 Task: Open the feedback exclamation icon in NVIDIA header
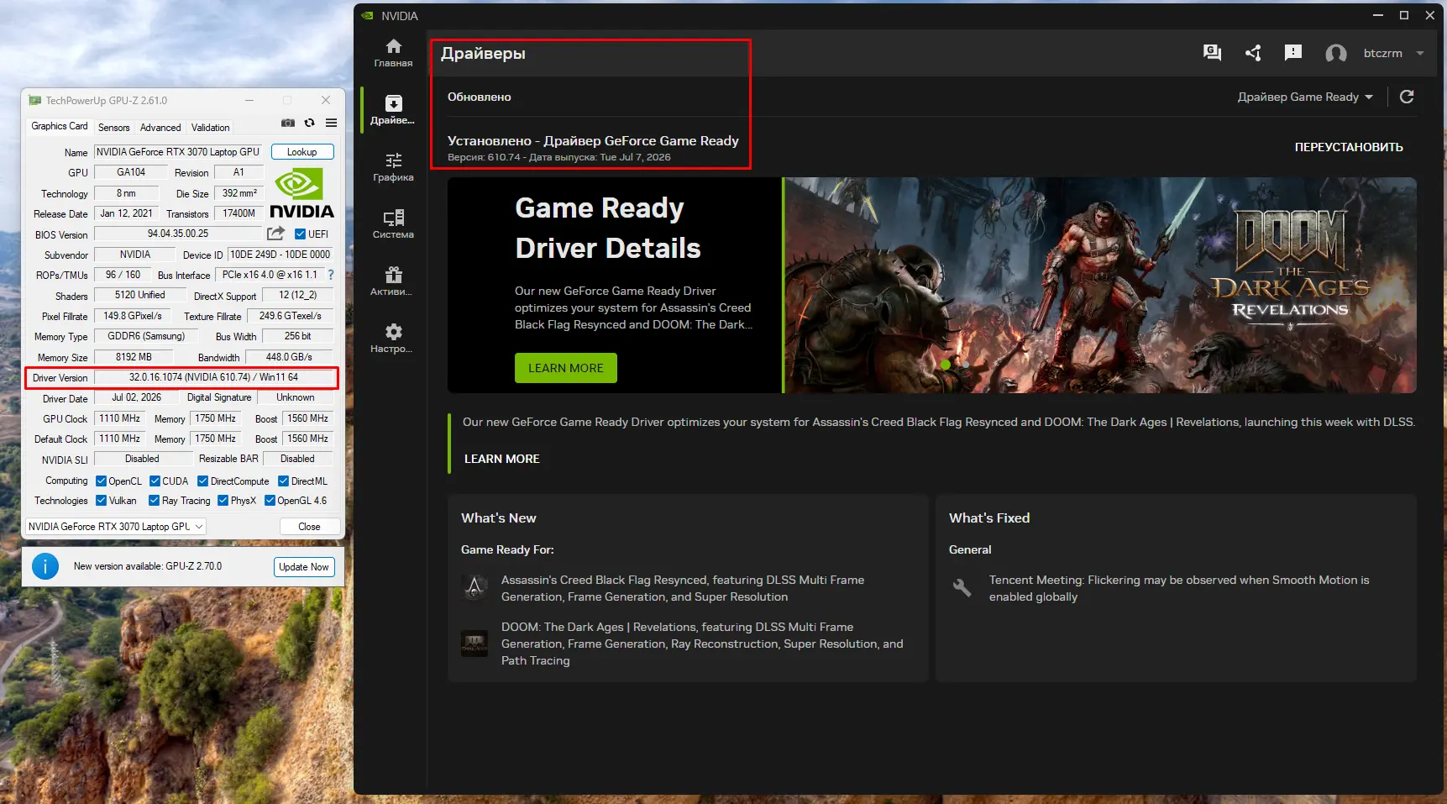click(1293, 53)
